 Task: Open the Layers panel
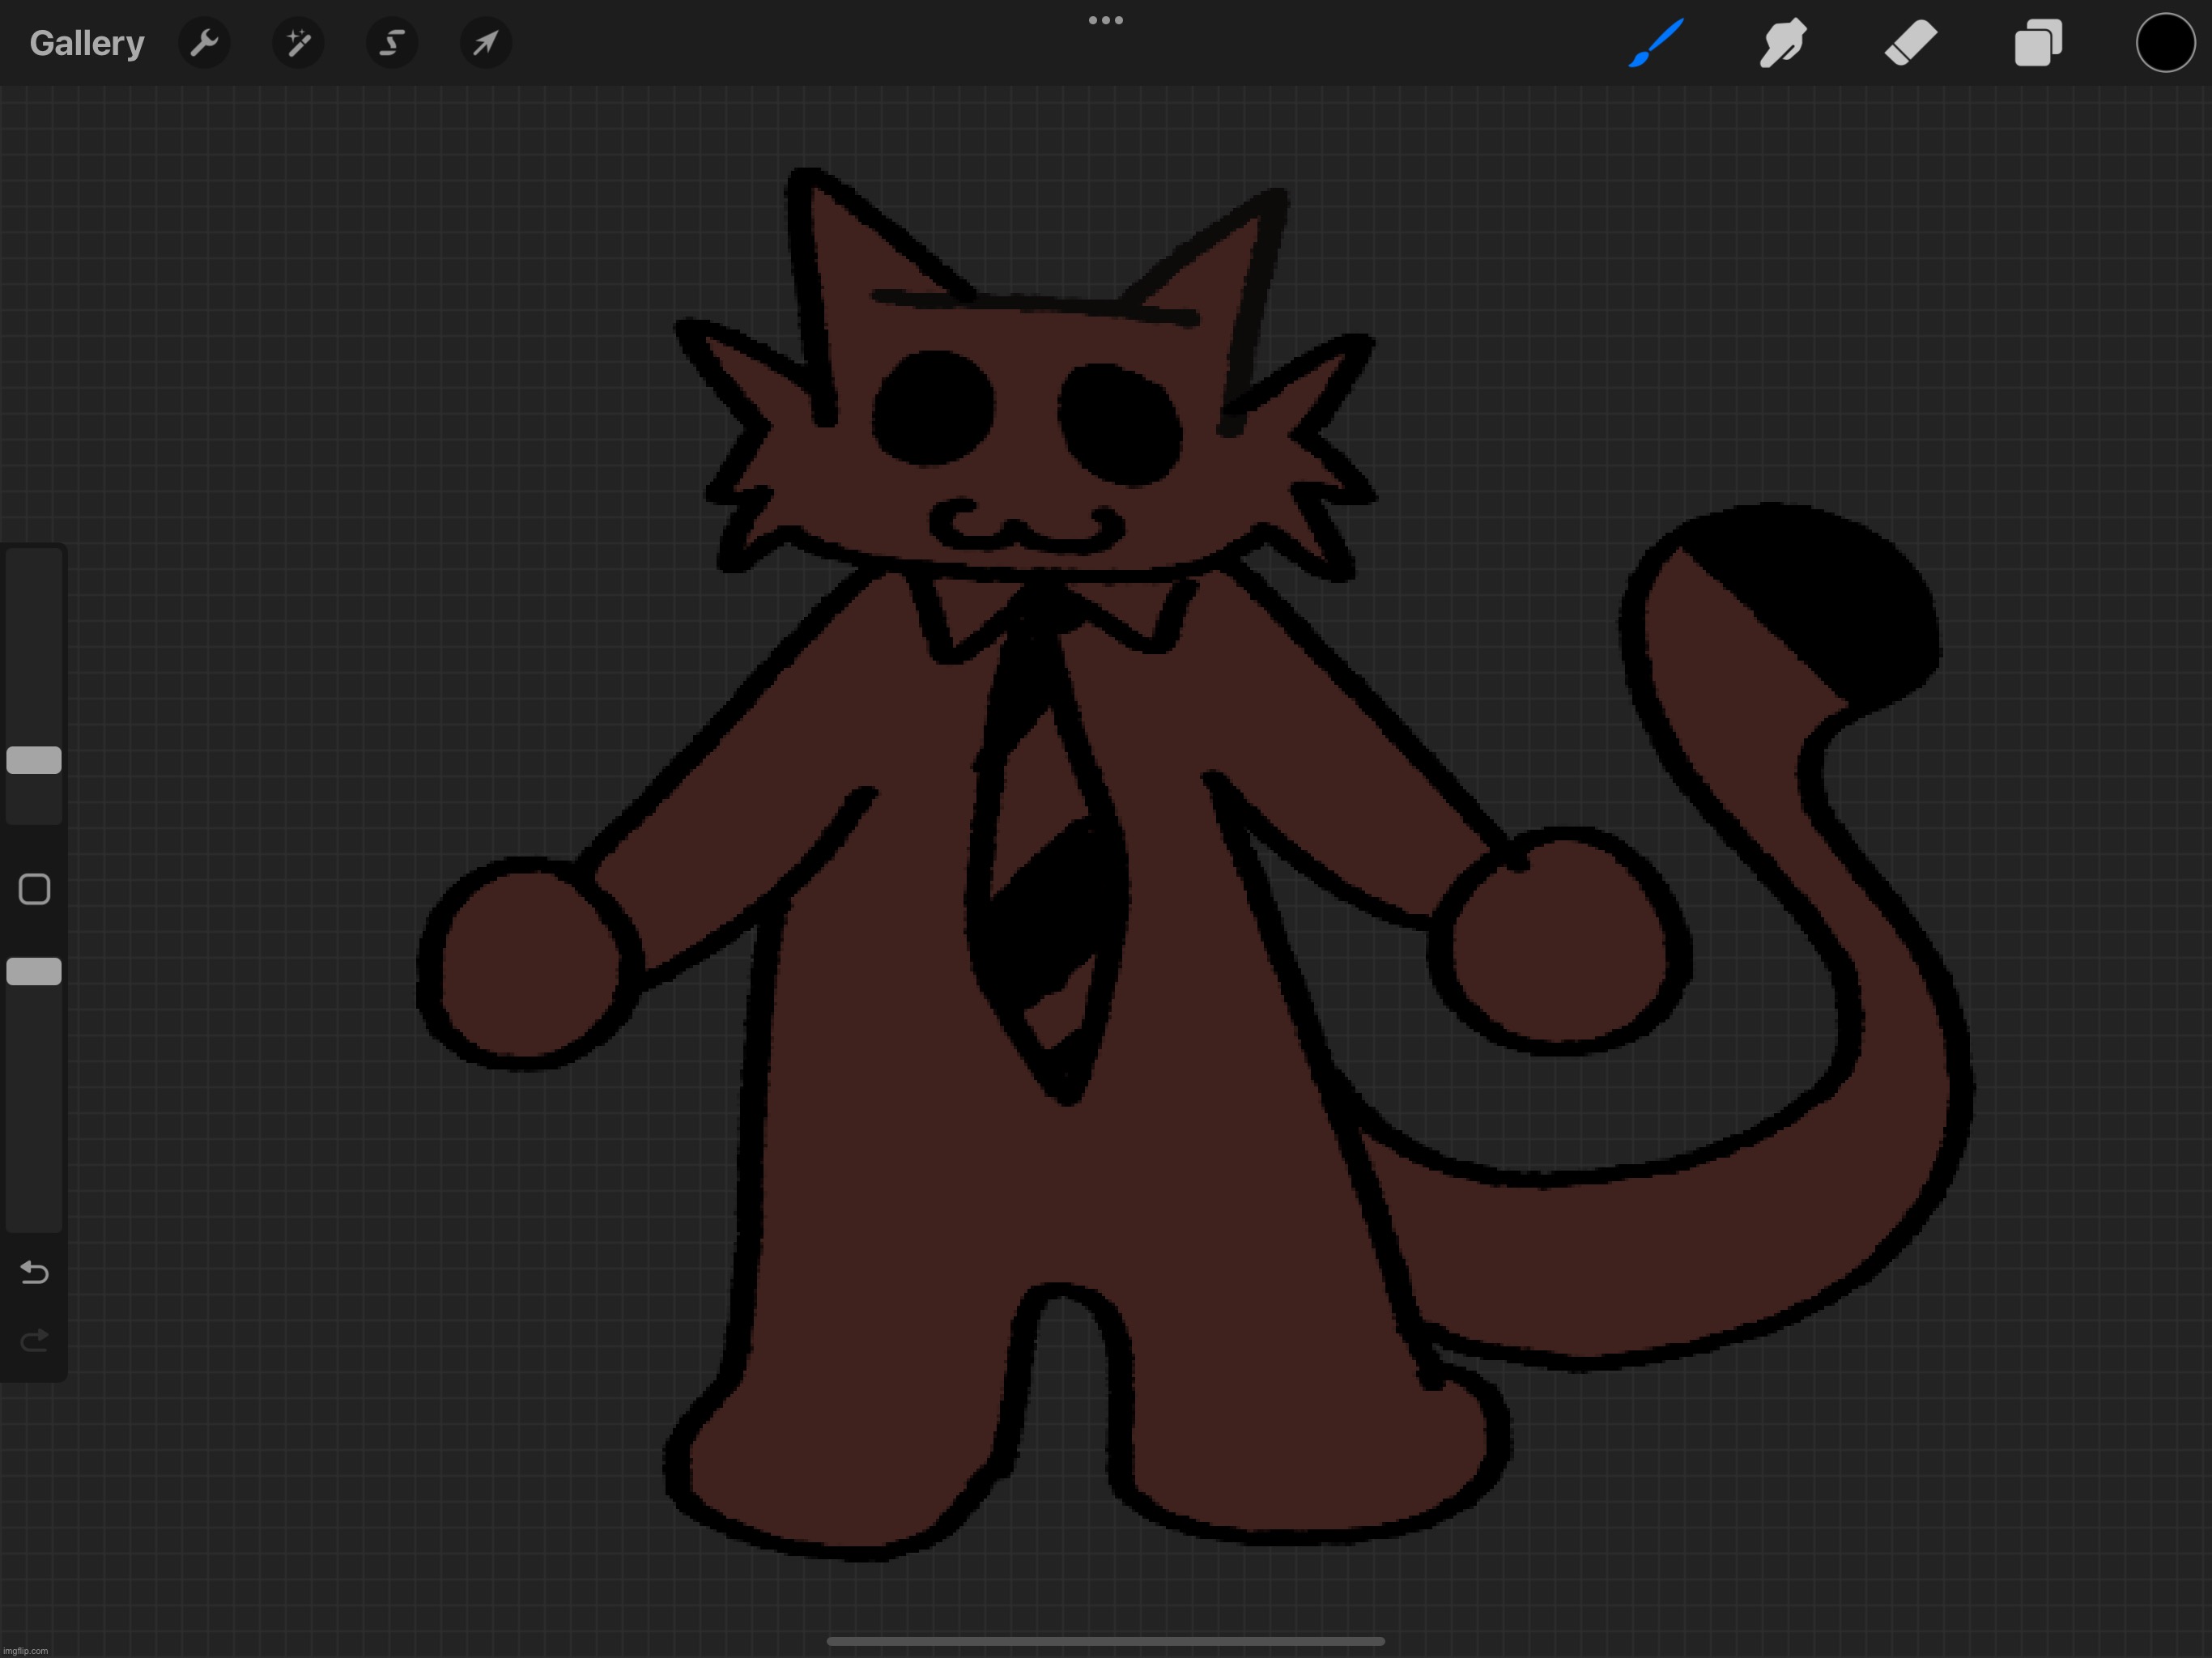[2038, 43]
